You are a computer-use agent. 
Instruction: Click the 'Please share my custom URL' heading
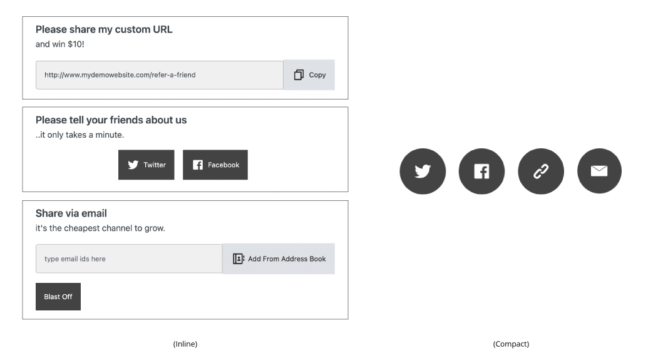tap(105, 29)
